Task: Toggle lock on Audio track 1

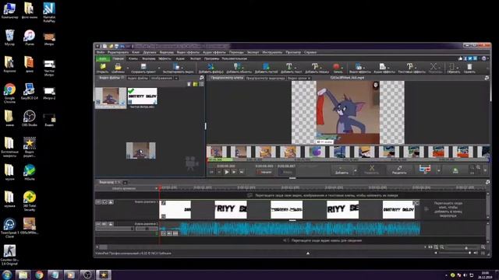Action: [x=111, y=224]
